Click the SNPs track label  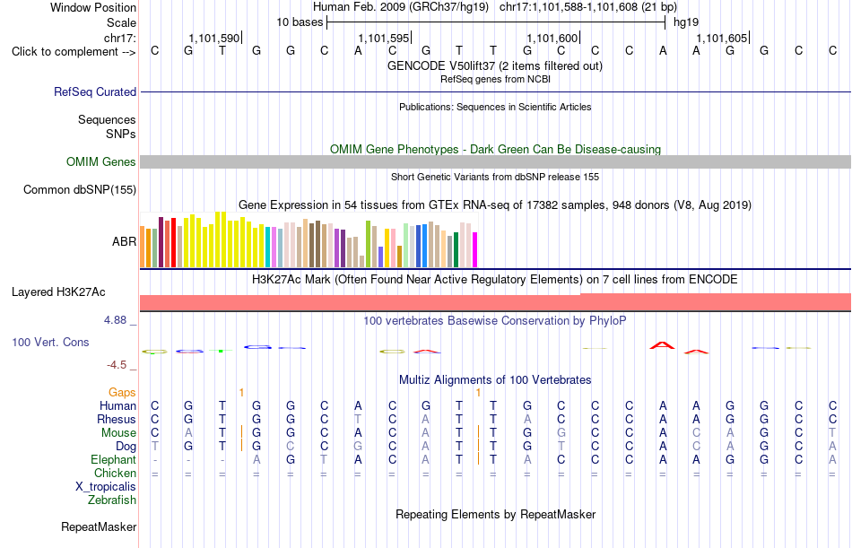click(x=121, y=134)
